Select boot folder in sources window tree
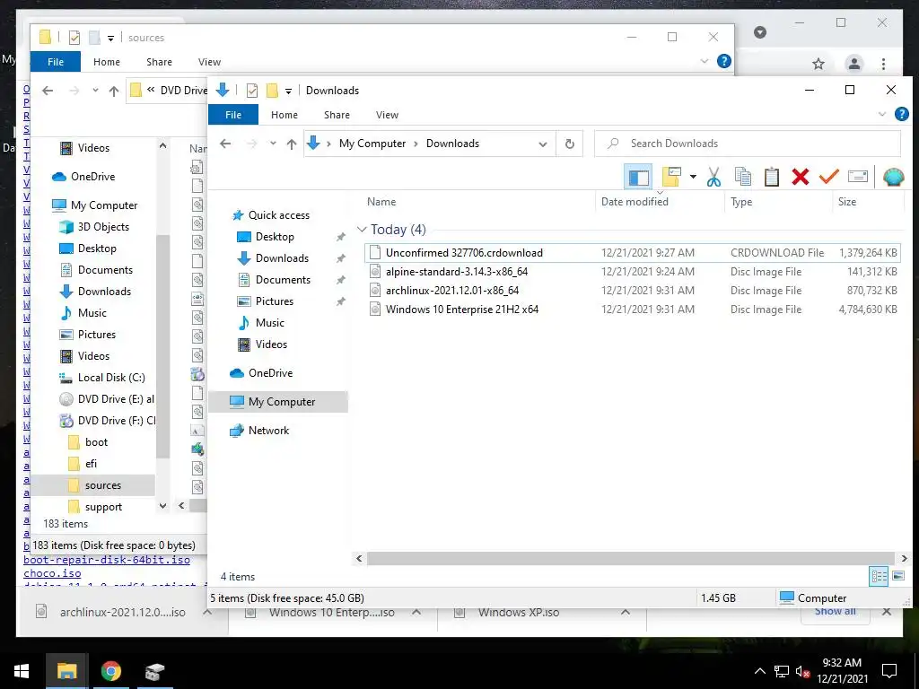 [96, 442]
